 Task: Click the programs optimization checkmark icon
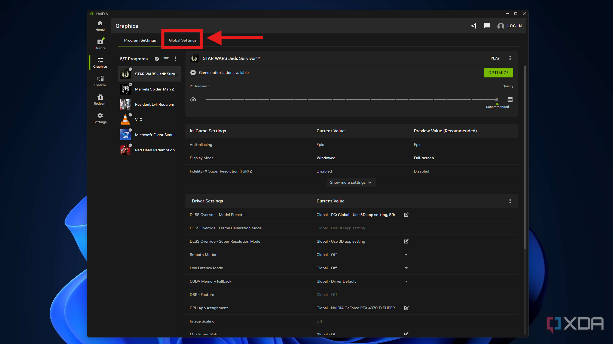(157, 59)
